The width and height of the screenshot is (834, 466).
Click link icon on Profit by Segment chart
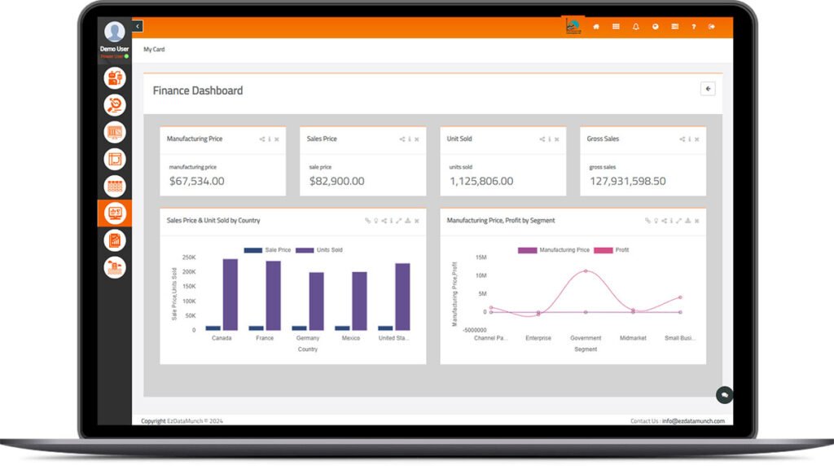(647, 221)
